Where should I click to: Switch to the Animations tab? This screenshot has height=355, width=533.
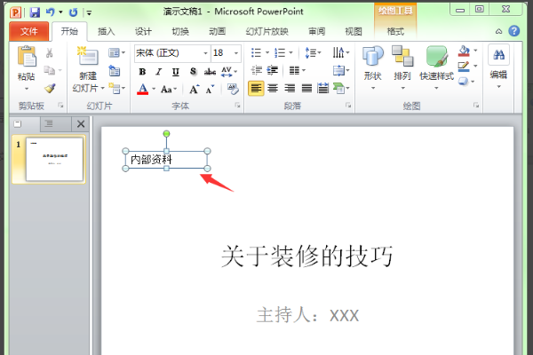218,32
